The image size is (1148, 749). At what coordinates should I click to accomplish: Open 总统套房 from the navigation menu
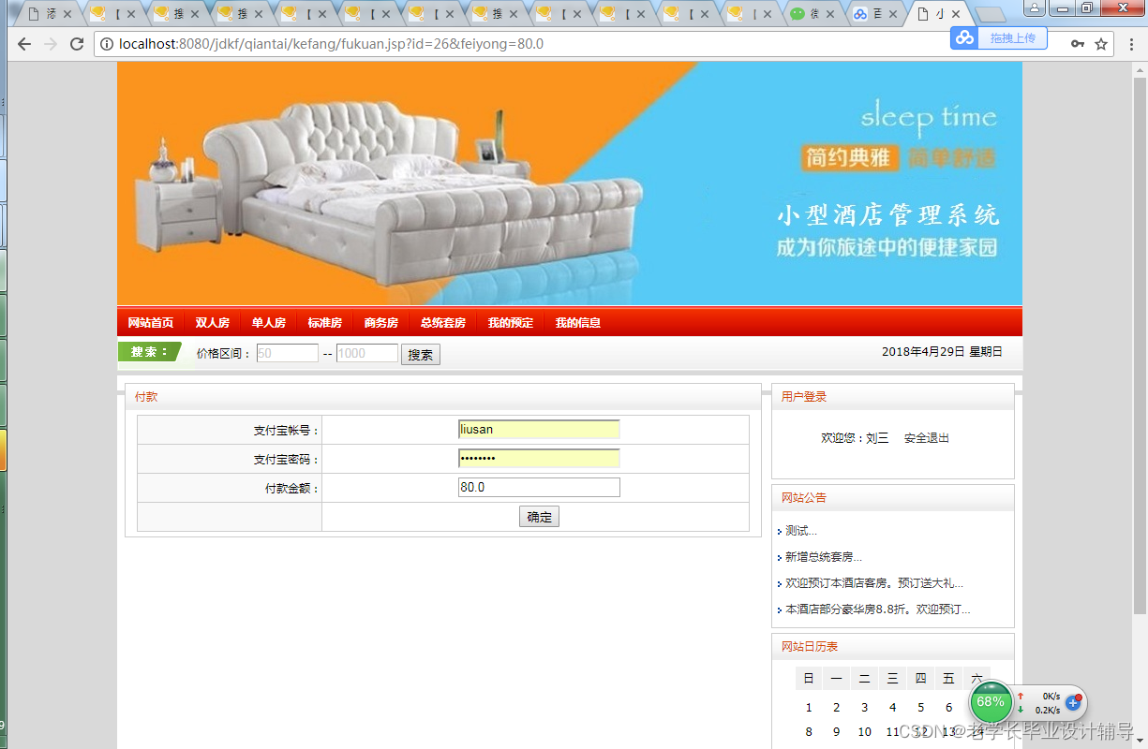441,322
